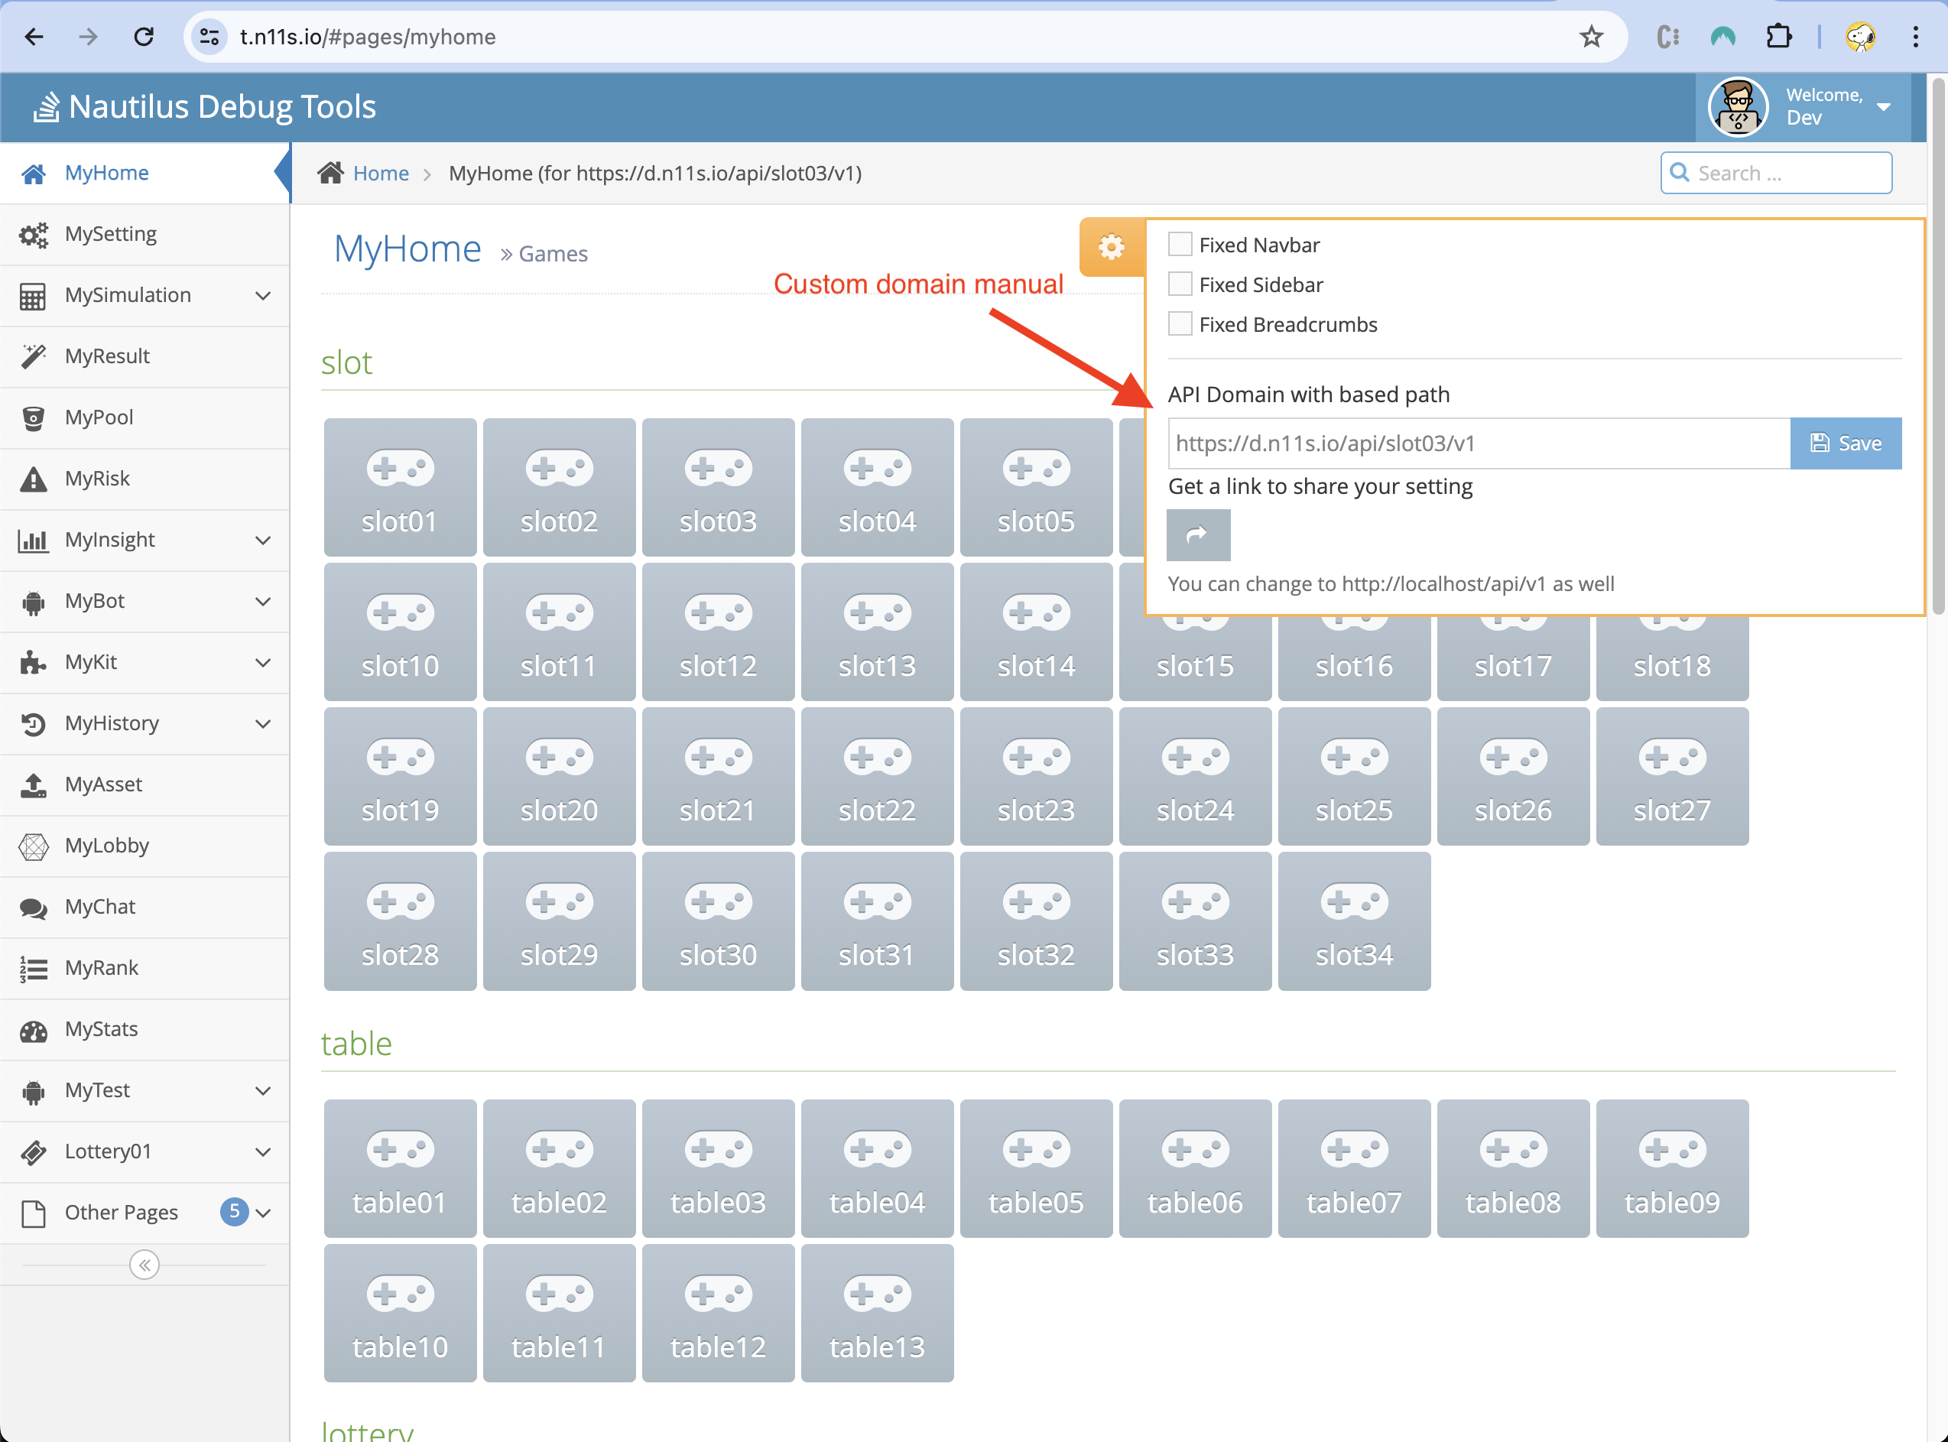Click the breadcrumb home icon

(331, 173)
